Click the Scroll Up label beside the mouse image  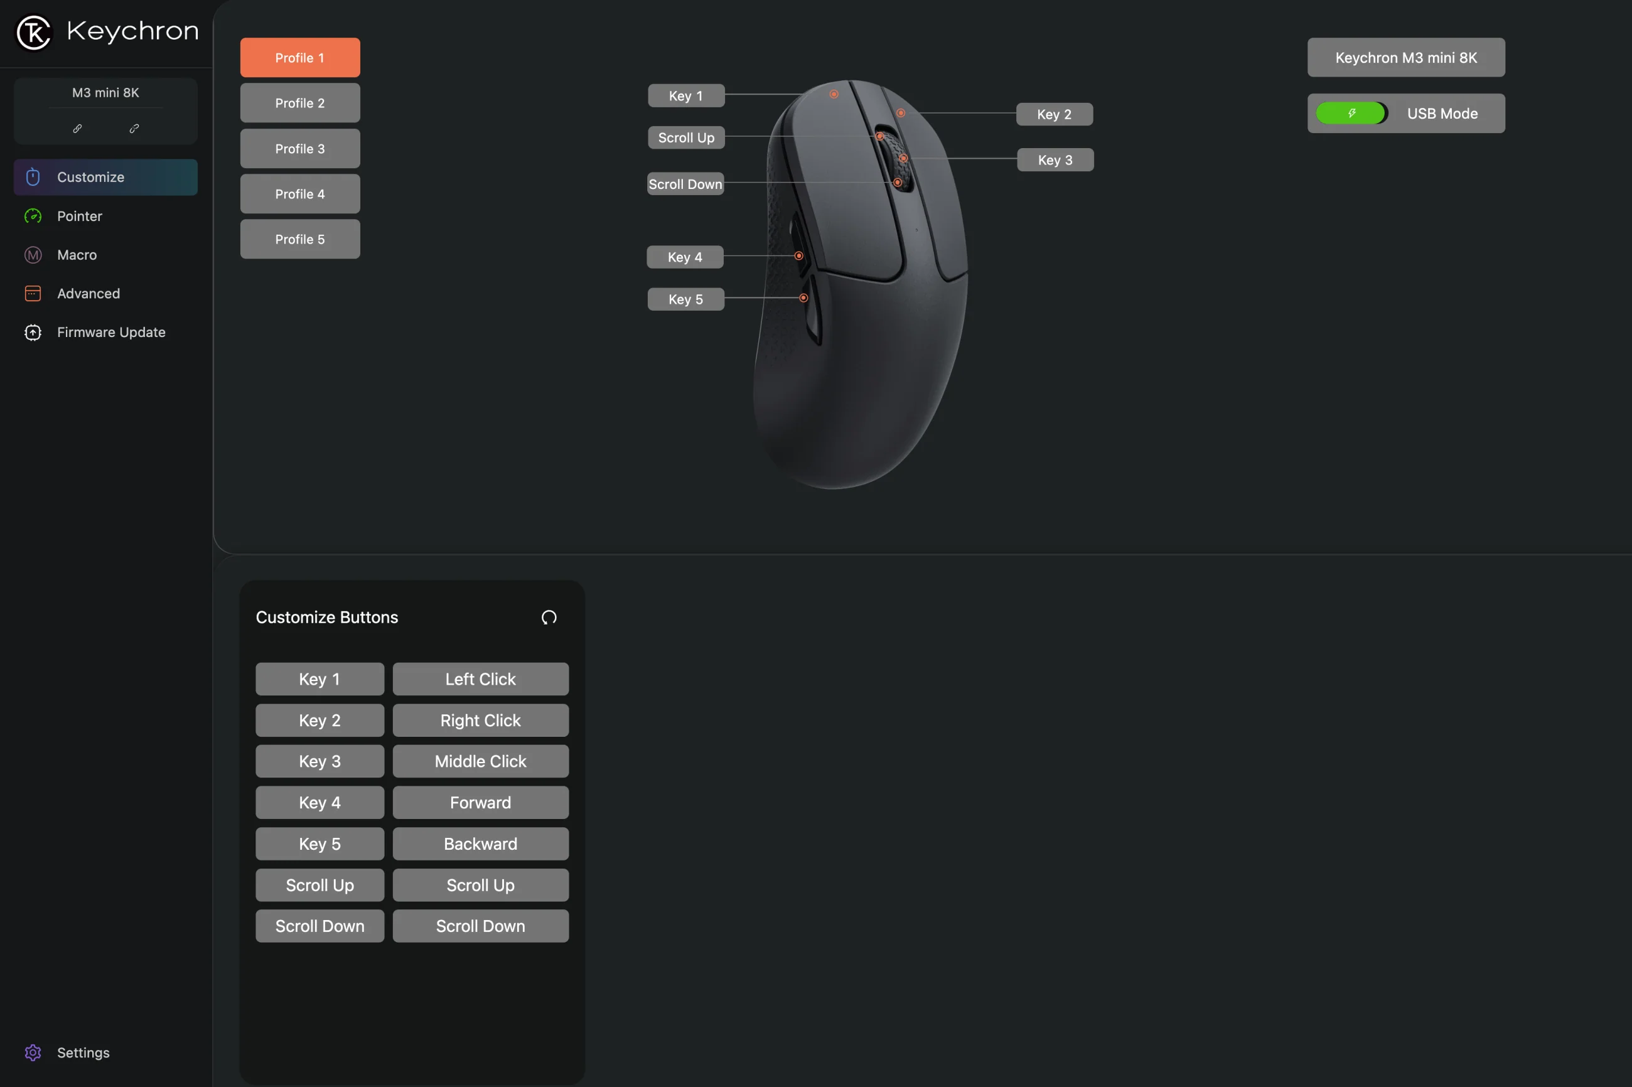[685, 137]
